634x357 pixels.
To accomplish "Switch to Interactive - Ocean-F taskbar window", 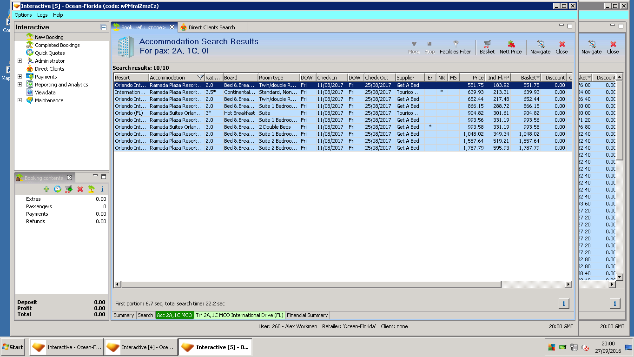I will click(x=66, y=347).
